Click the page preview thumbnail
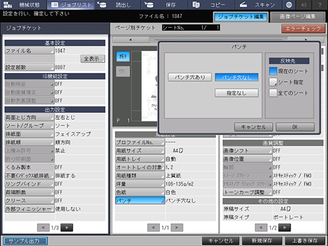This screenshot has height=246, width=328. point(150,86)
